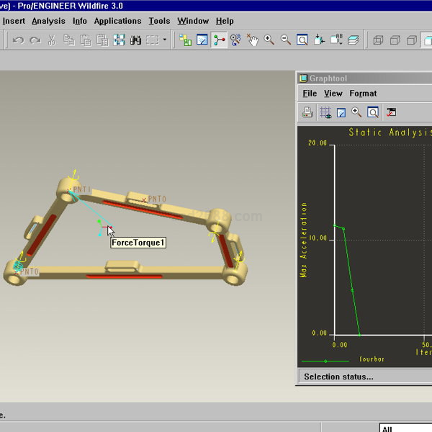Open the Analysis menu
432x432 pixels.
click(x=48, y=21)
